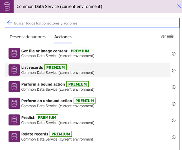Click the database icon for 'Relate records'
Screen dimensions: 182x150
(14, 136)
